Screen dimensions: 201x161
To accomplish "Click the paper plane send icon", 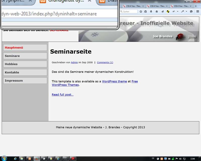I will pos(162,12).
